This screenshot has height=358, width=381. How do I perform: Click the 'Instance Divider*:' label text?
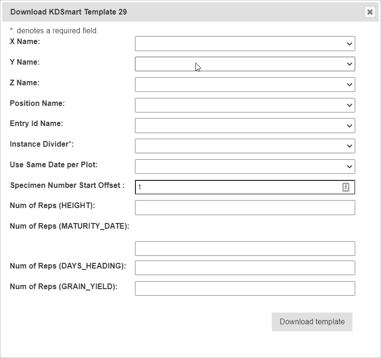click(x=42, y=144)
